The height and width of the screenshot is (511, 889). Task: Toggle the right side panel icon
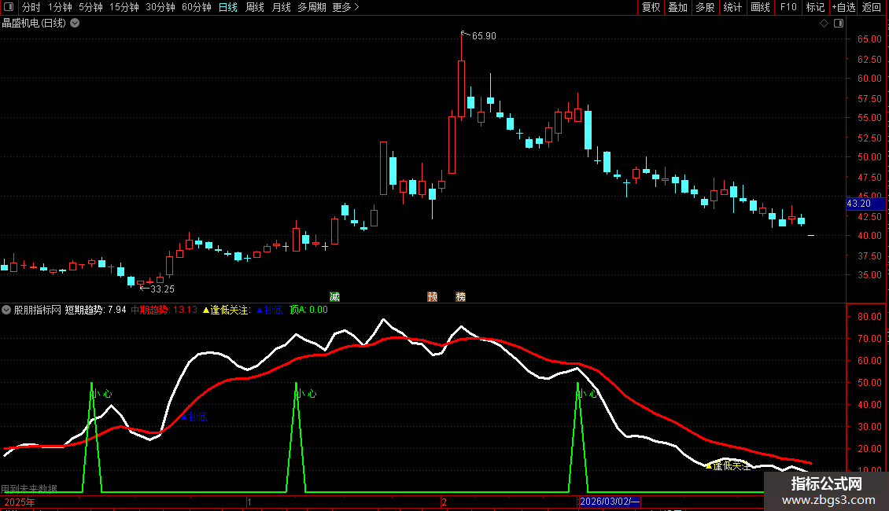pyautogui.click(x=839, y=24)
